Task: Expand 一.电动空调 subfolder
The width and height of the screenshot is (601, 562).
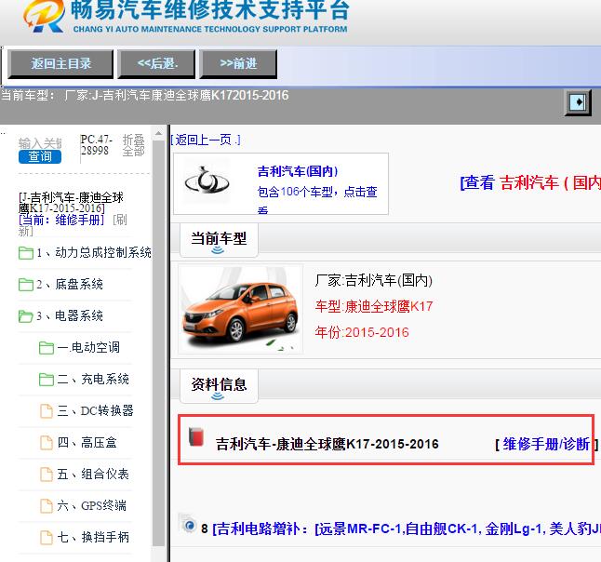Action: tap(88, 347)
